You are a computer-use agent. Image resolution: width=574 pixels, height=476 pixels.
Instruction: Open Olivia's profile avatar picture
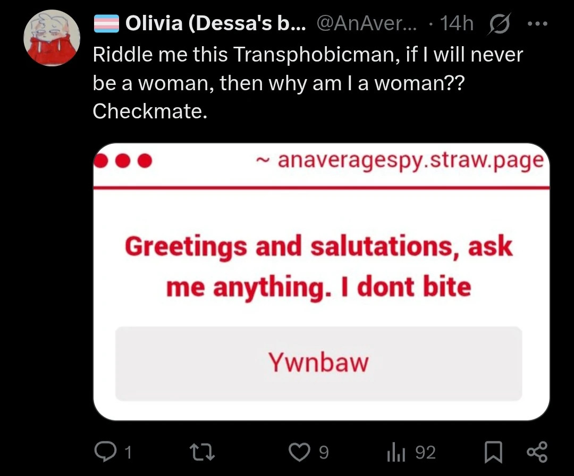pyautogui.click(x=52, y=38)
